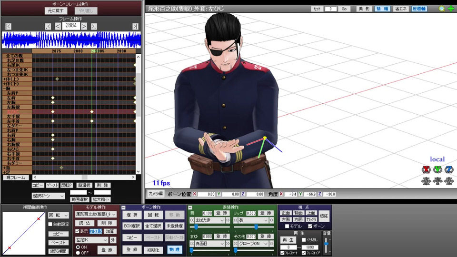The width and height of the screenshot is (457, 257).
Task: Toggle the 表示 model display checkbox
Action: click(77, 231)
